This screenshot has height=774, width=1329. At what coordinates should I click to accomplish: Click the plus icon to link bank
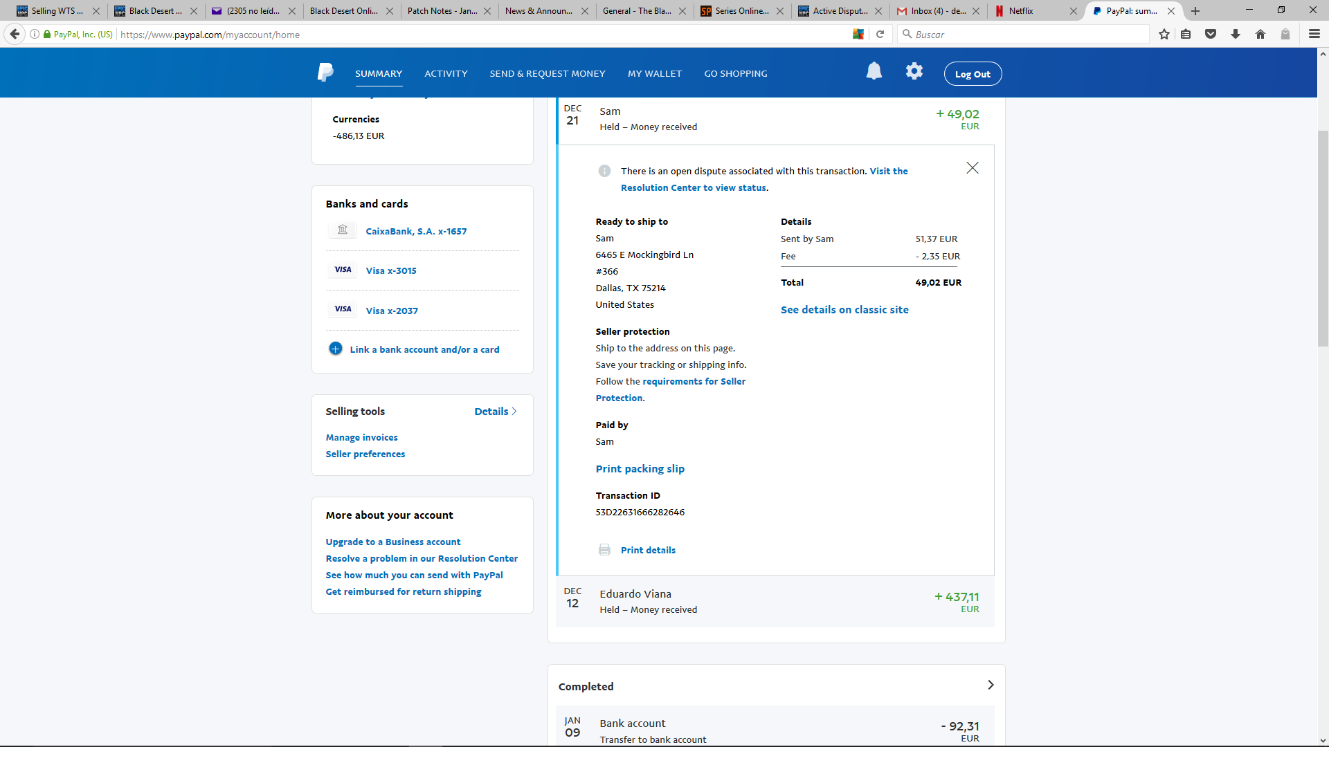click(336, 349)
